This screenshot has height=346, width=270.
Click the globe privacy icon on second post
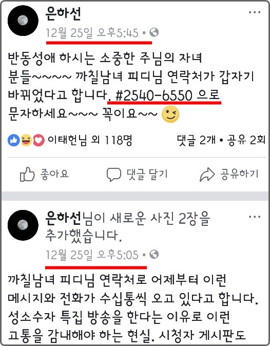tap(154, 254)
